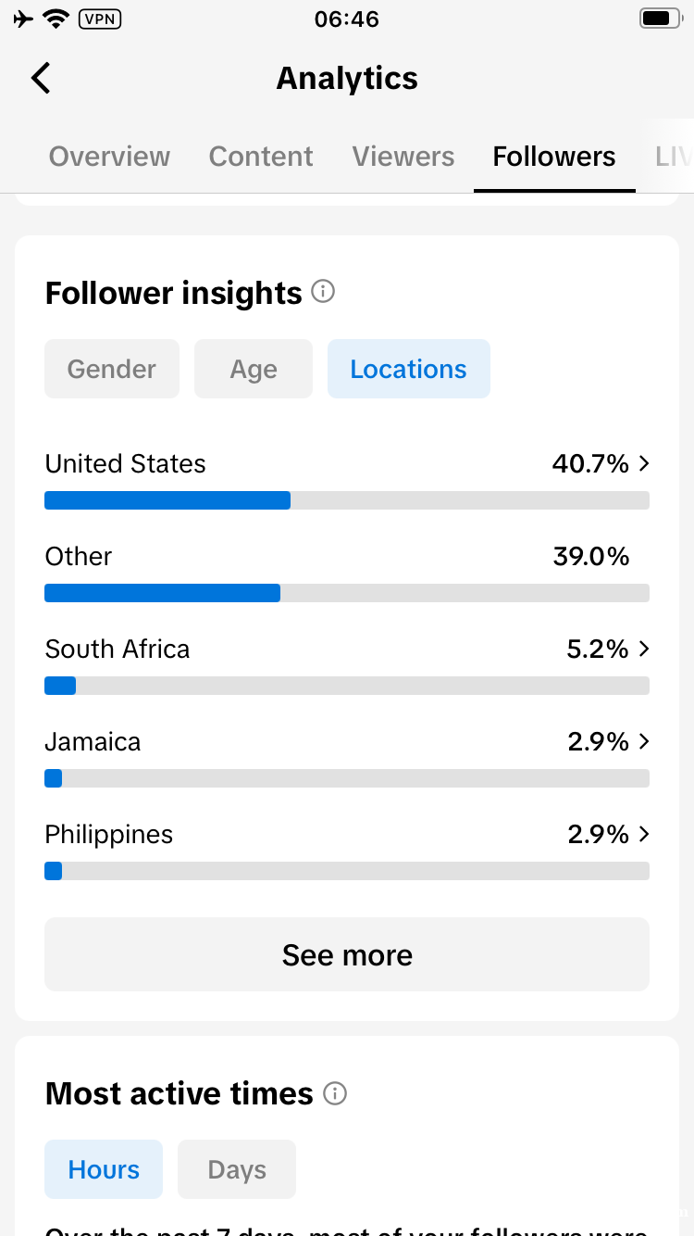Tap the battery status icon
Image resolution: width=694 pixels, height=1236 pixels.
pos(660,19)
